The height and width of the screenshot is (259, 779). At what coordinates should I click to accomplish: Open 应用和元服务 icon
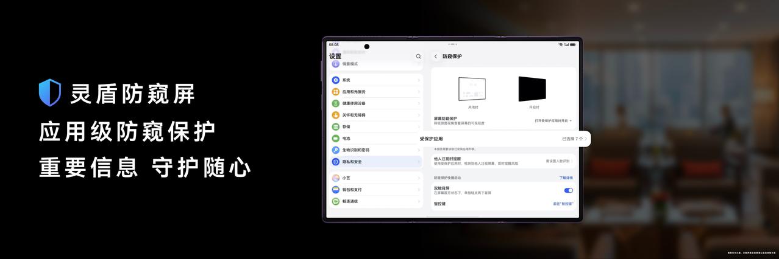(335, 92)
